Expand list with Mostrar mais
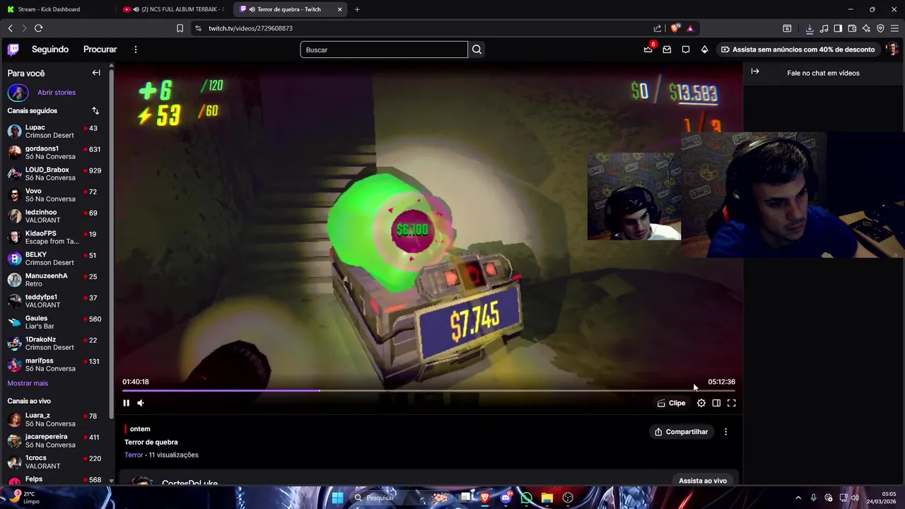905x509 pixels. point(28,383)
